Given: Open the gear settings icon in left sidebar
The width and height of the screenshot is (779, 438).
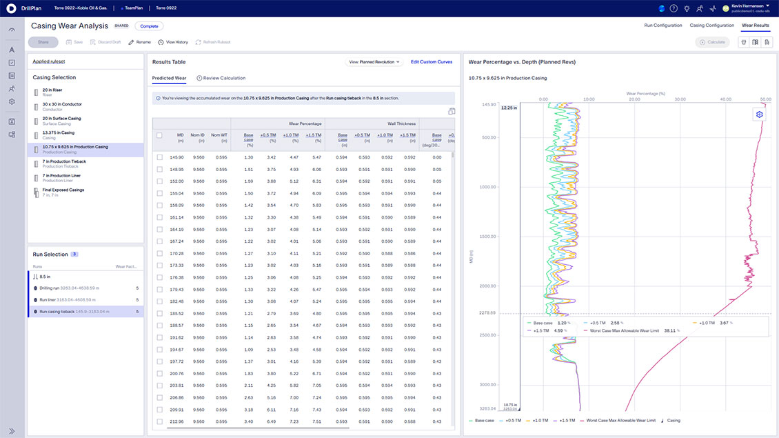Looking at the screenshot, I should 12,101.
